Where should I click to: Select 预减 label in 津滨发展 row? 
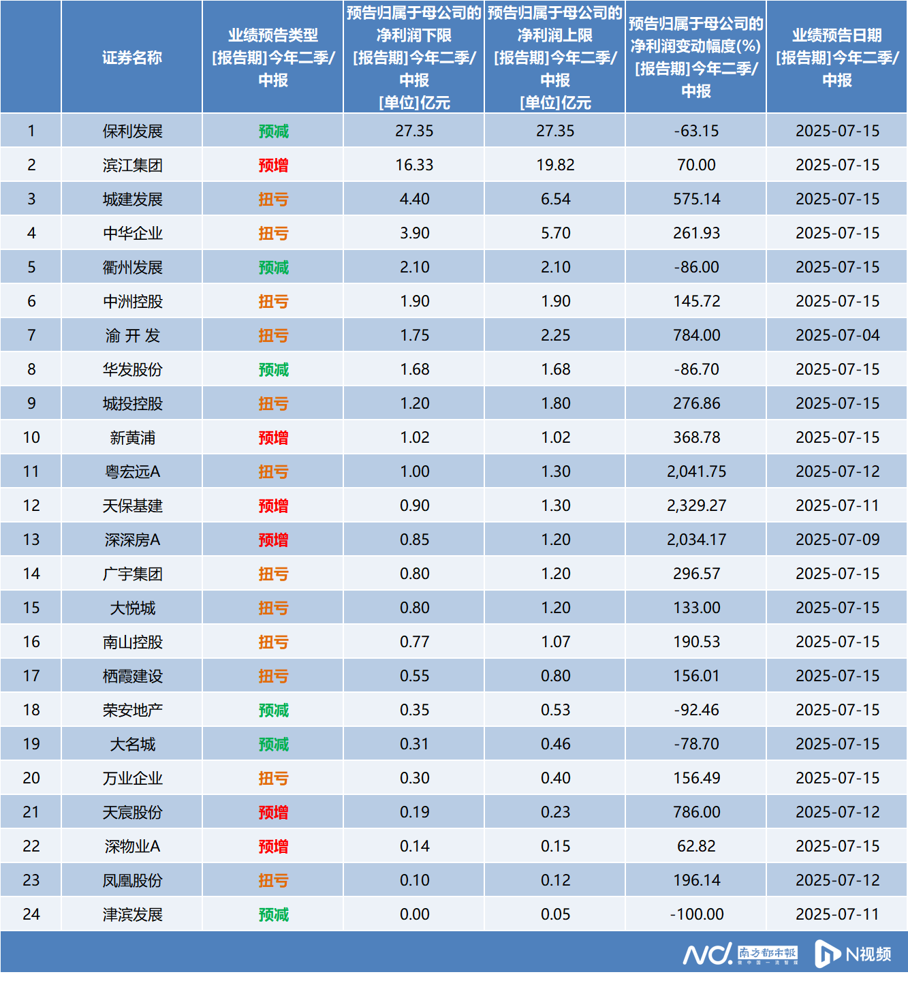coord(273,915)
